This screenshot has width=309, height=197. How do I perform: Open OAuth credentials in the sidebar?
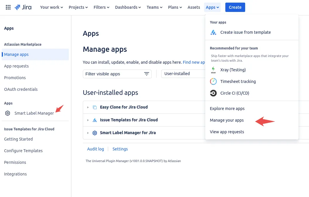(x=21, y=89)
